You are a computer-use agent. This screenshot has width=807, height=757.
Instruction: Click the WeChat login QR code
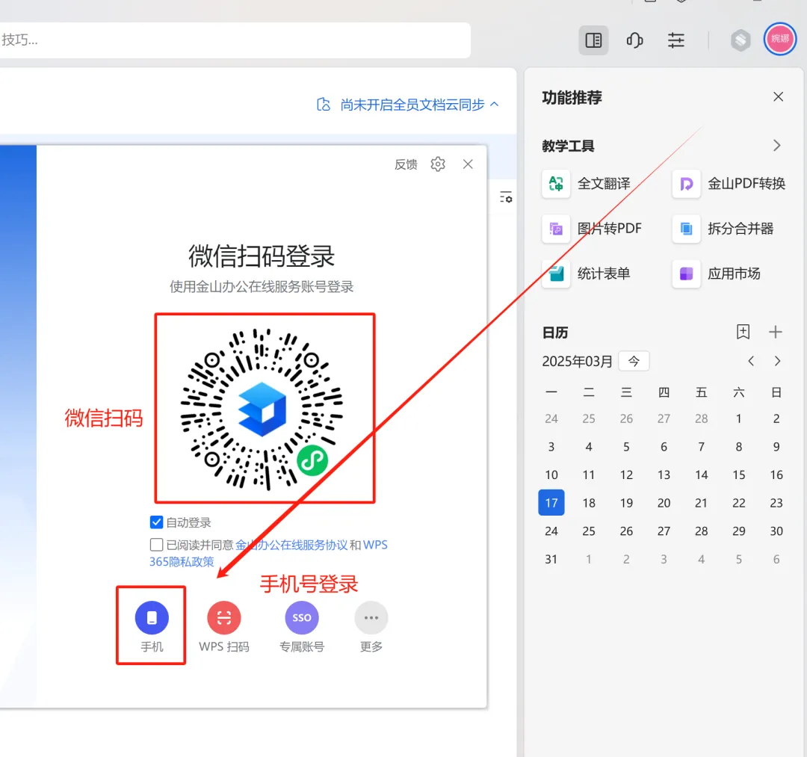(x=262, y=409)
